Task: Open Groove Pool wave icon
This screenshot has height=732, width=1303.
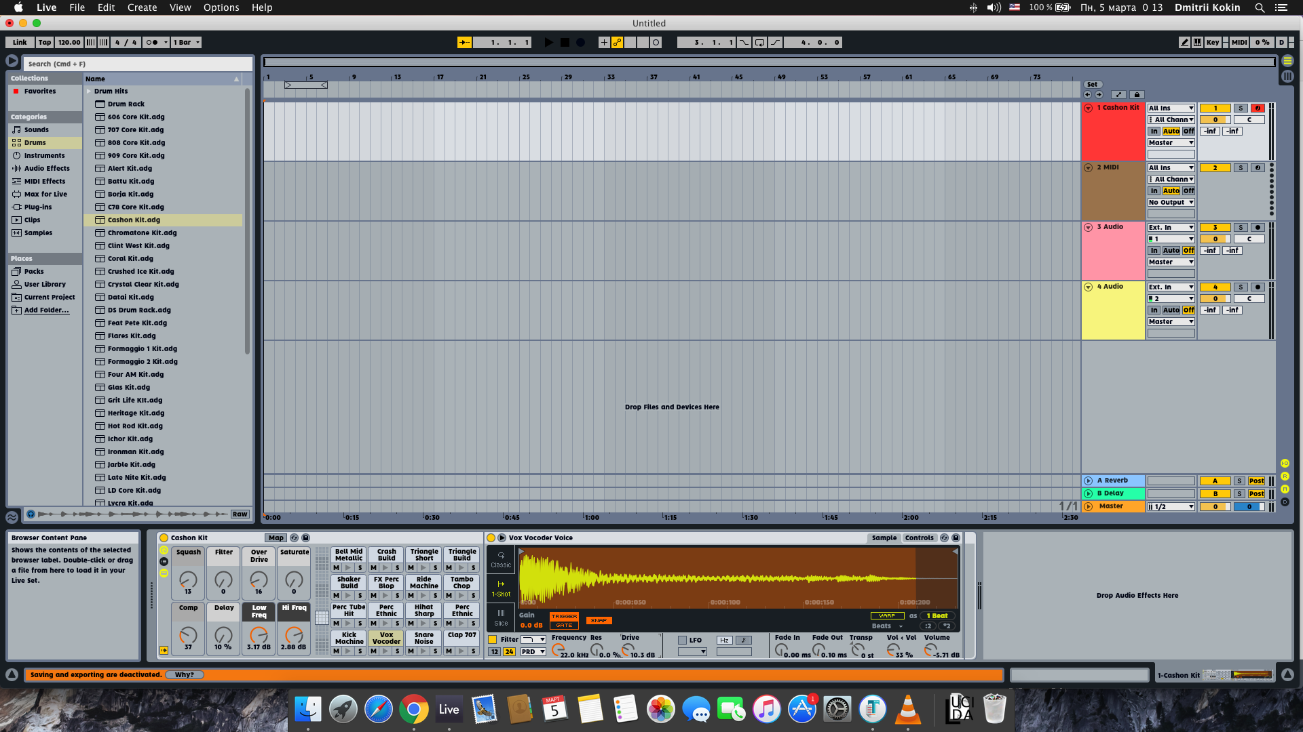Action: coord(12,517)
